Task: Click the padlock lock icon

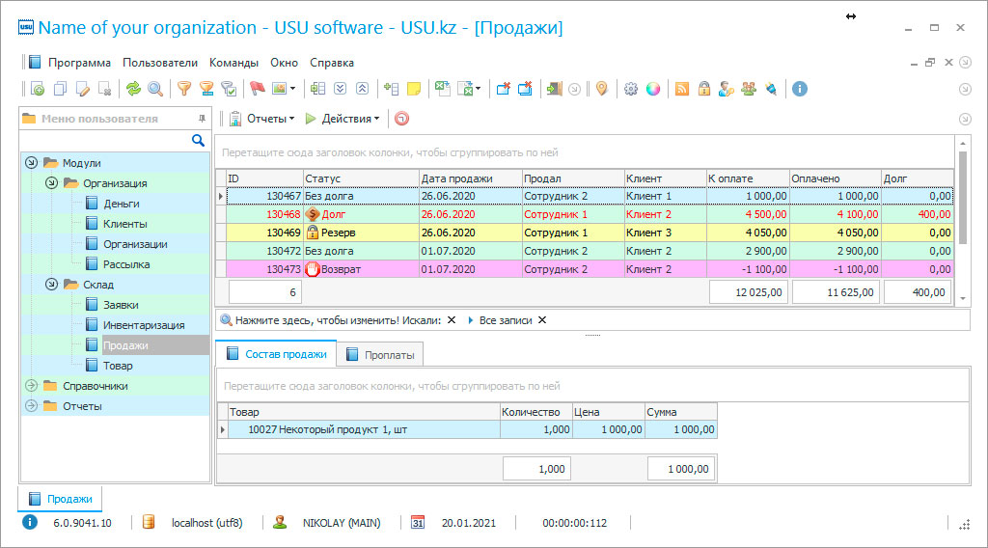Action: (703, 89)
